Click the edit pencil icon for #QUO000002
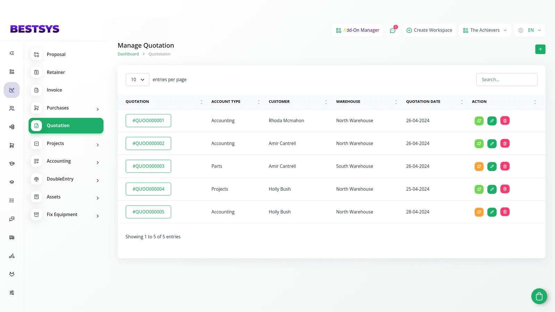555x312 pixels. [x=492, y=144]
